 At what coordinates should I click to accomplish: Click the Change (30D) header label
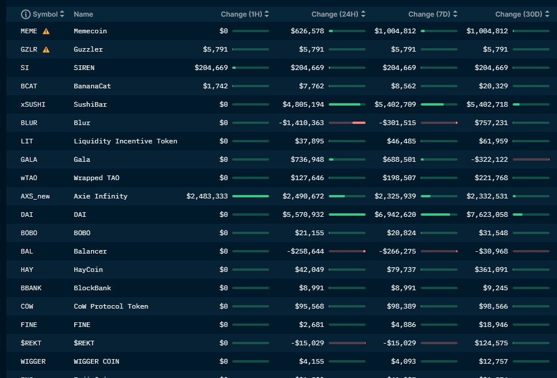click(518, 14)
